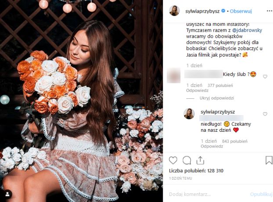Viewport: 273px width, 202px height.
Task: Like the post with the heart icon
Action: coord(173,160)
